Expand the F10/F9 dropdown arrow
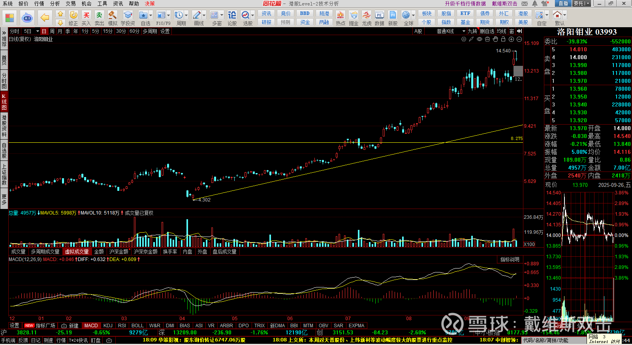The height and width of the screenshot is (345, 632). tap(169, 15)
